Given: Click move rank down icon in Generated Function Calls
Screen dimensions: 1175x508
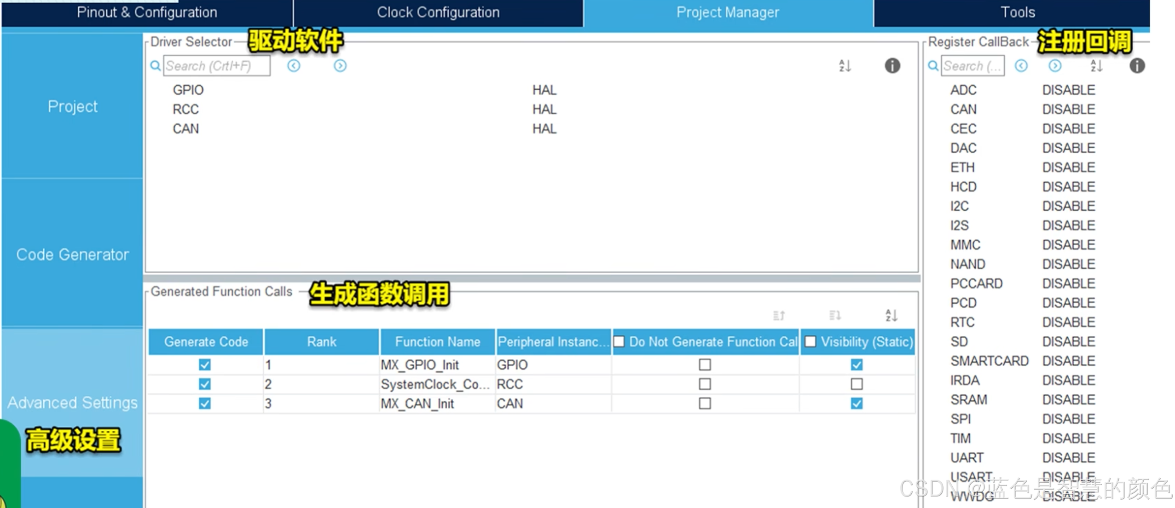Looking at the screenshot, I should [835, 316].
